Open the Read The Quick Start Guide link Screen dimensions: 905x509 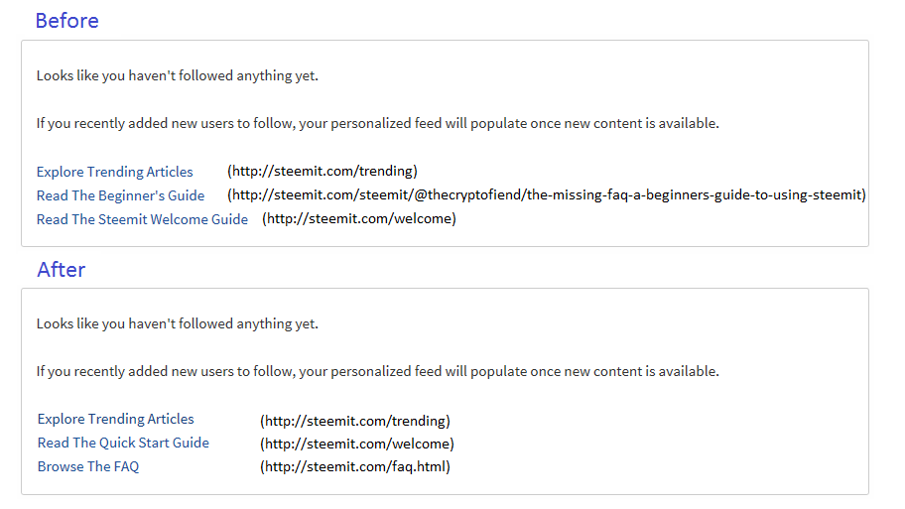(123, 443)
